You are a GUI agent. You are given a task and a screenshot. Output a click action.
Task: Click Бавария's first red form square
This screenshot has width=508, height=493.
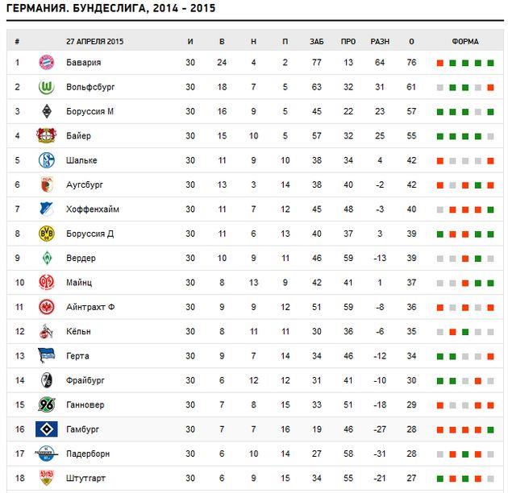point(440,63)
